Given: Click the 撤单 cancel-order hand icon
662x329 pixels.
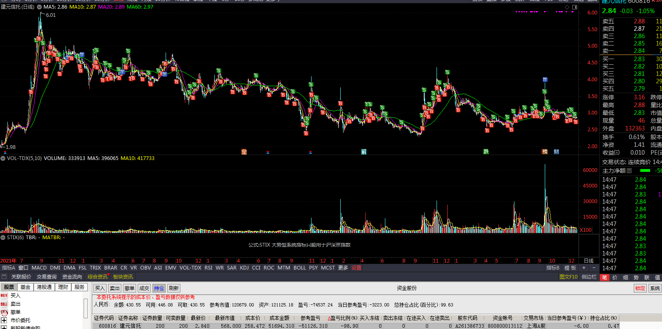Looking at the screenshot, I should [4, 312].
